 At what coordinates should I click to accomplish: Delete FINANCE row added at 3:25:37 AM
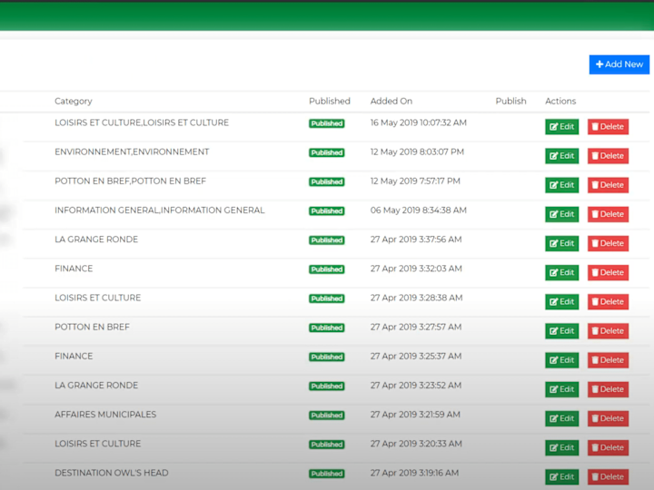tap(608, 360)
